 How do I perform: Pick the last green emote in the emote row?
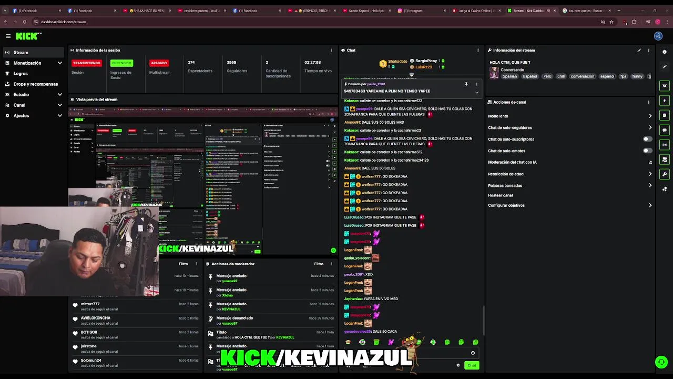[x=475, y=342]
